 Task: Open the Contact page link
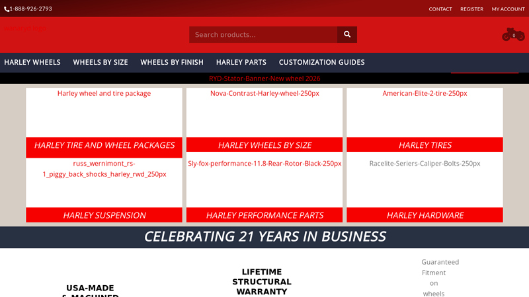click(x=440, y=9)
